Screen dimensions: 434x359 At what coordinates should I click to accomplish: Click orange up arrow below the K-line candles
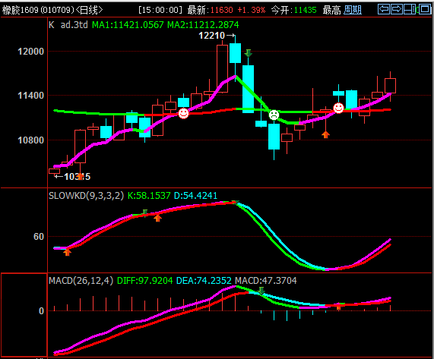[326, 134]
